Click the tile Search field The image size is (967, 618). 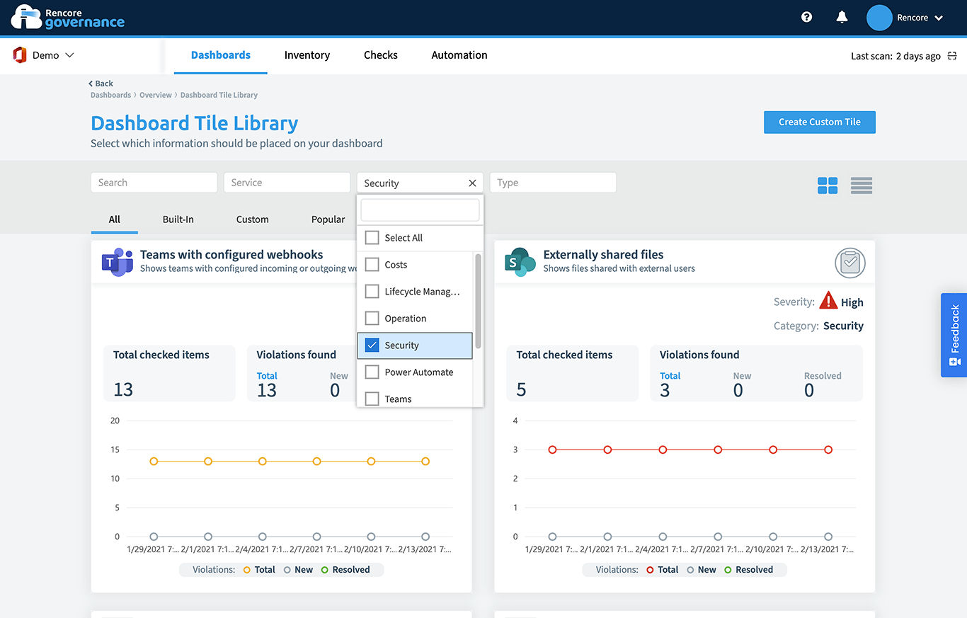coord(154,183)
